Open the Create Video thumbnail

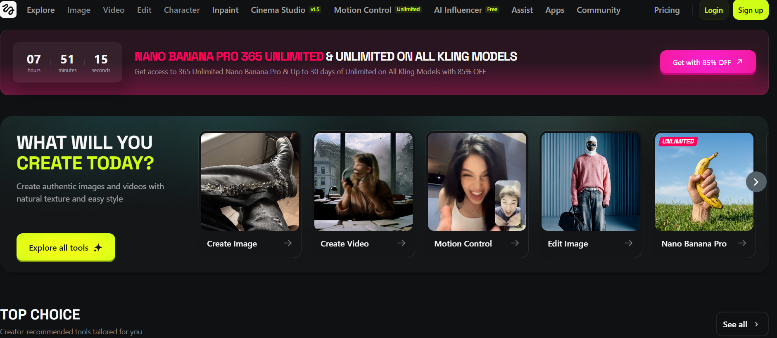pos(364,182)
